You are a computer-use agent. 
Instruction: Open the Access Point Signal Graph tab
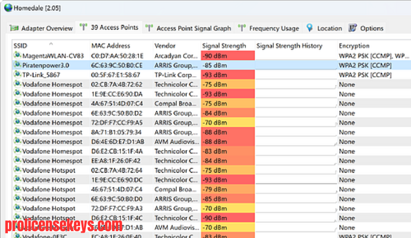189,28
